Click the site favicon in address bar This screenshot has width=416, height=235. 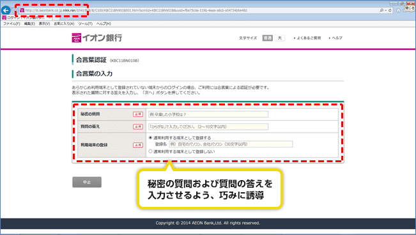[22, 10]
